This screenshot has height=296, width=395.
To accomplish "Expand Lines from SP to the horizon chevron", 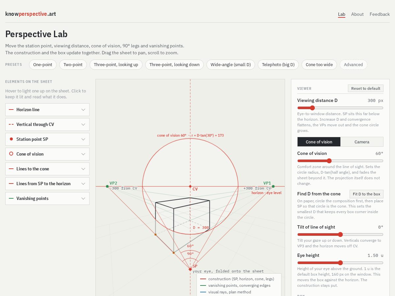I will [x=83, y=184].
